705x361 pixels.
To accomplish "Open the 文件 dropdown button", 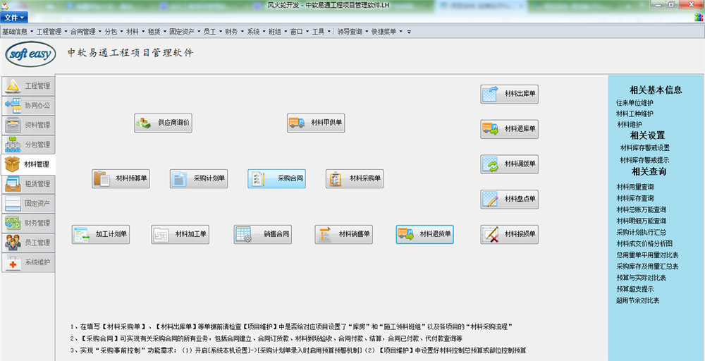I will coord(14,18).
